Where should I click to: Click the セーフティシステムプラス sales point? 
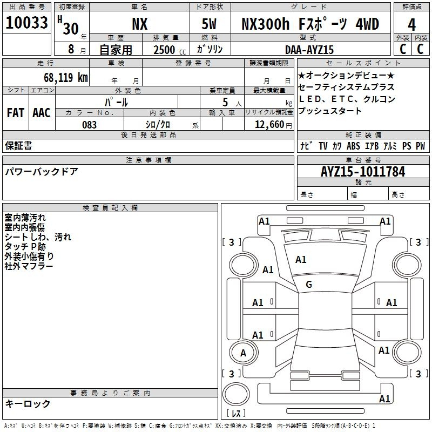pyautogui.click(x=346, y=87)
